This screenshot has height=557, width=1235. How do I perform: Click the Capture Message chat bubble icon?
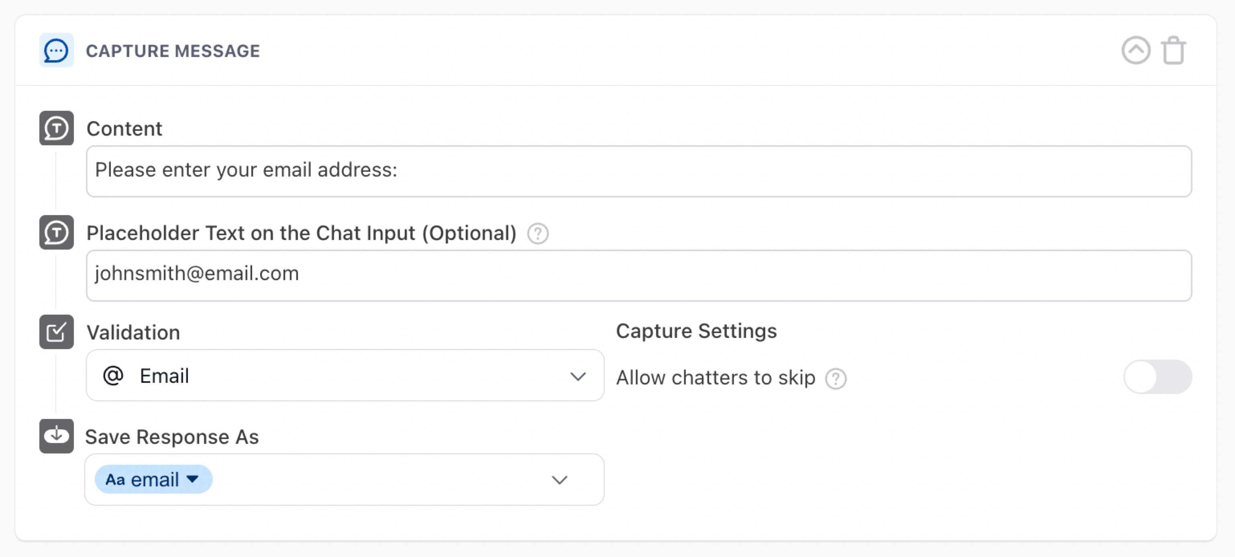pyautogui.click(x=56, y=50)
